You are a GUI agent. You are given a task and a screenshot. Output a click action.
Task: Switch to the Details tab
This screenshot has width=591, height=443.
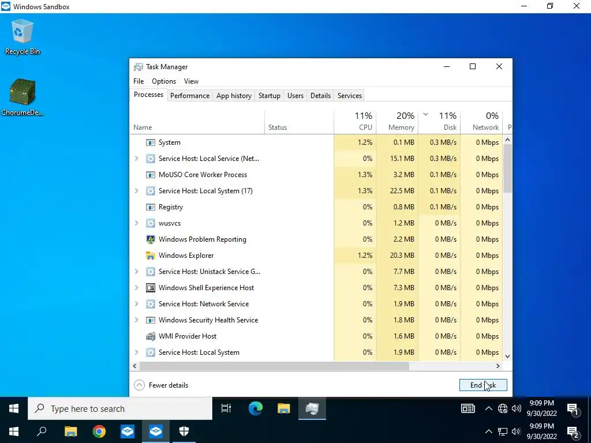[320, 96]
